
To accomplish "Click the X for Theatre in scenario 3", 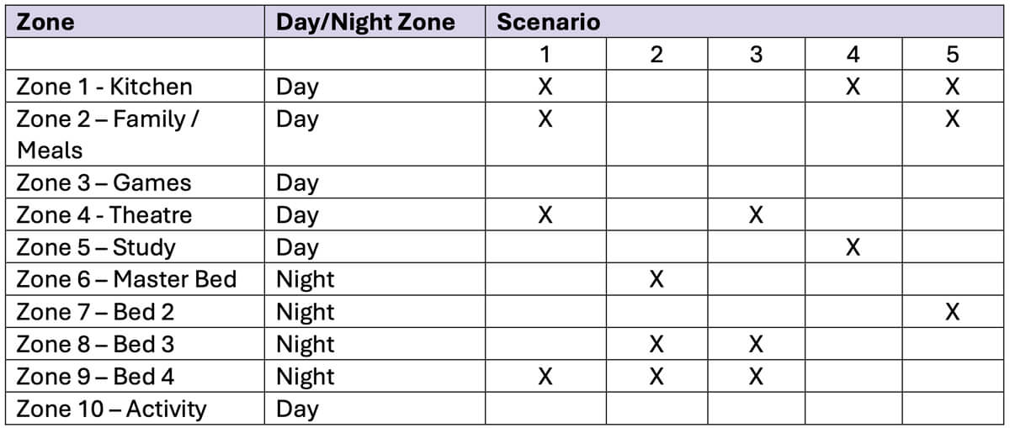I will [756, 215].
